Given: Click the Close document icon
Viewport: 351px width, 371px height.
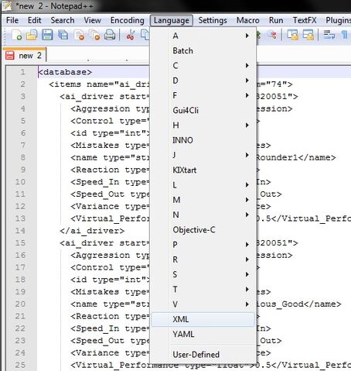Looking at the screenshot, I should 79,35.
